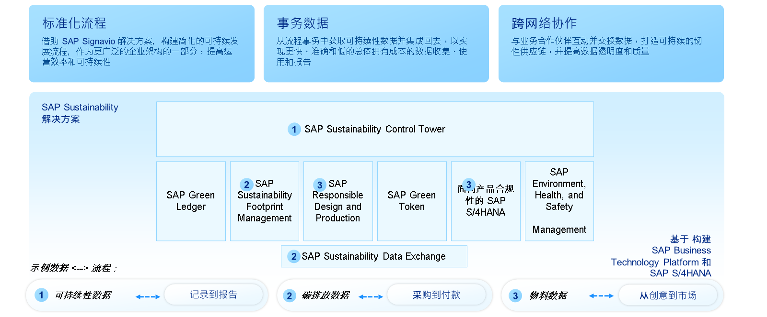Click the 从创意到市场 process pill
Screen dimensions: 767x317
click(x=668, y=295)
